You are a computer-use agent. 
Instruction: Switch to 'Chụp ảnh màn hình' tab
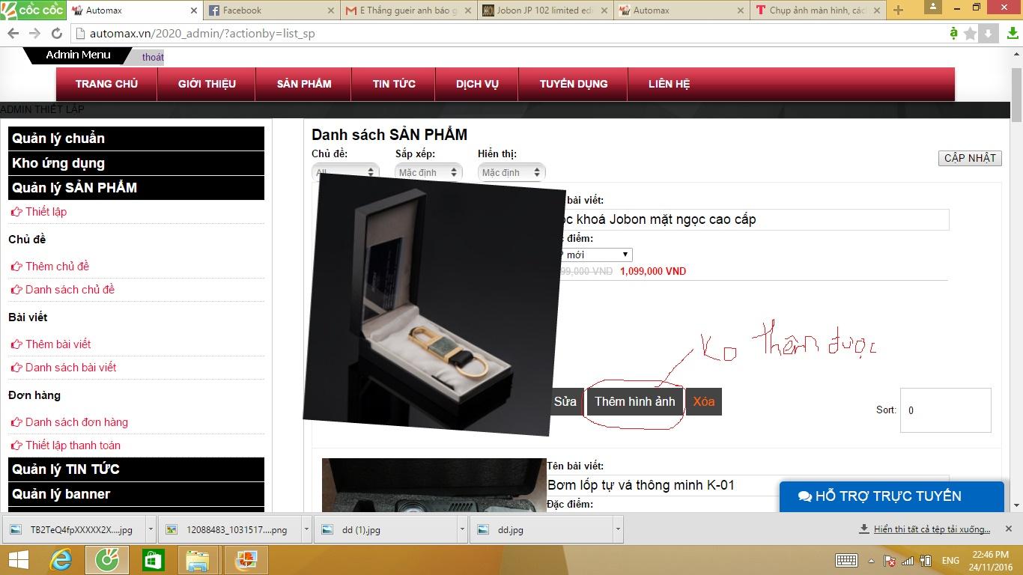pos(816,10)
